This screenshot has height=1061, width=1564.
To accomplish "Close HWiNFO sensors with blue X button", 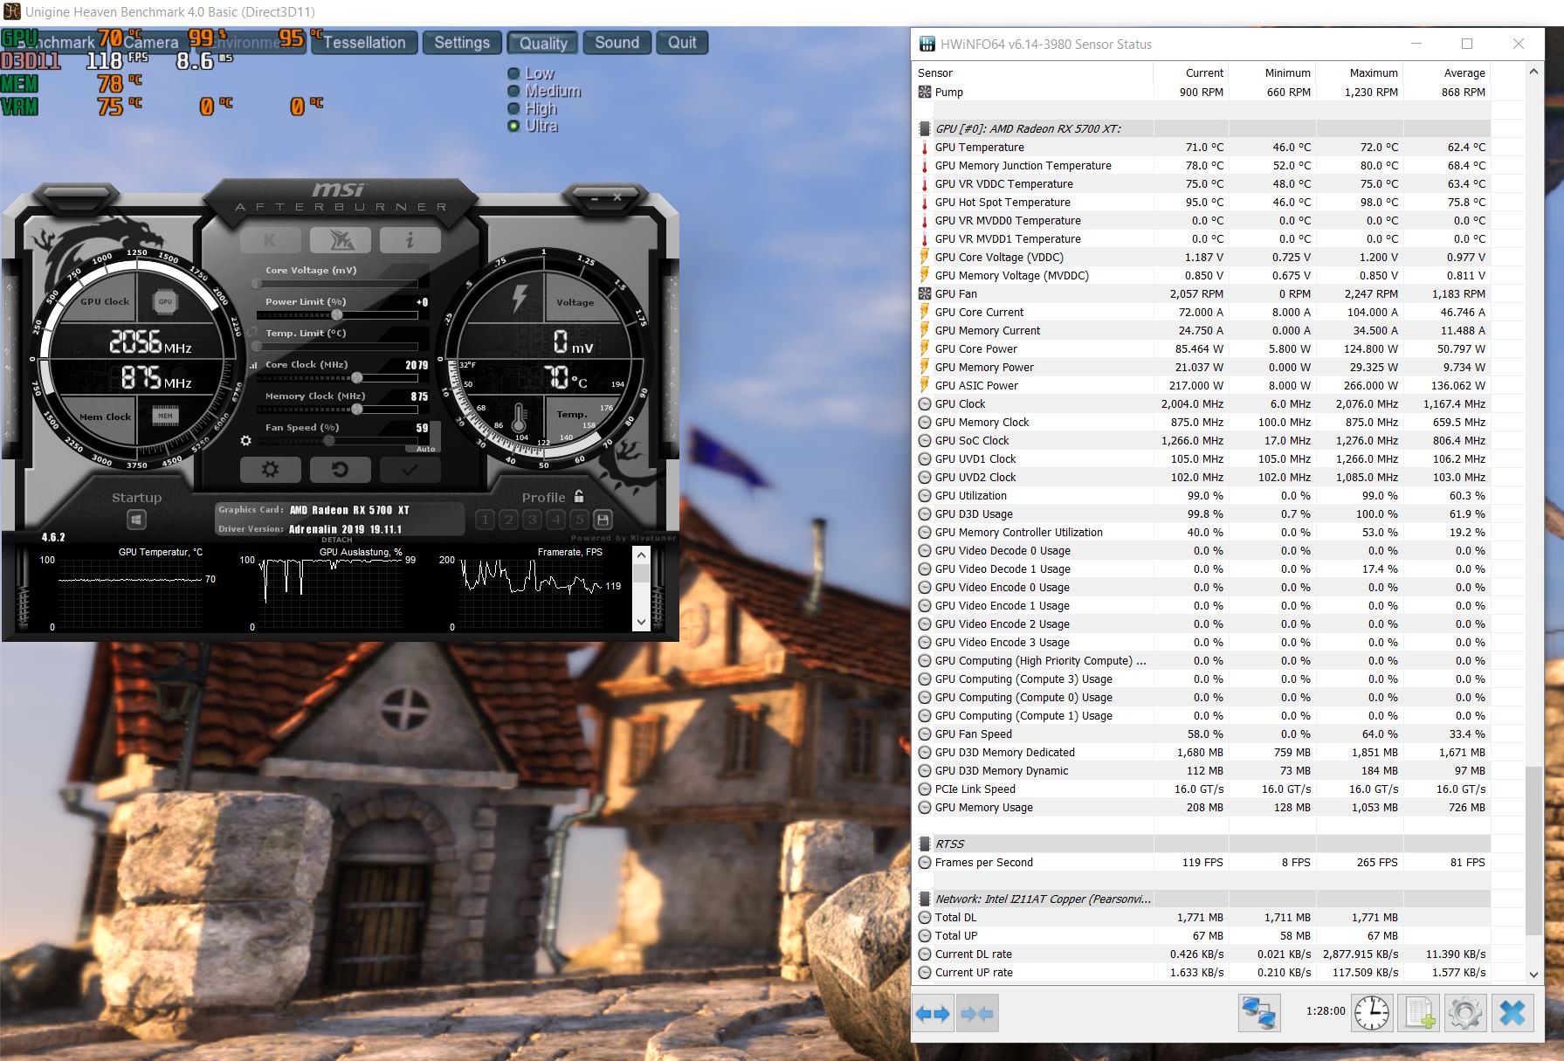I will pos(1512,1013).
